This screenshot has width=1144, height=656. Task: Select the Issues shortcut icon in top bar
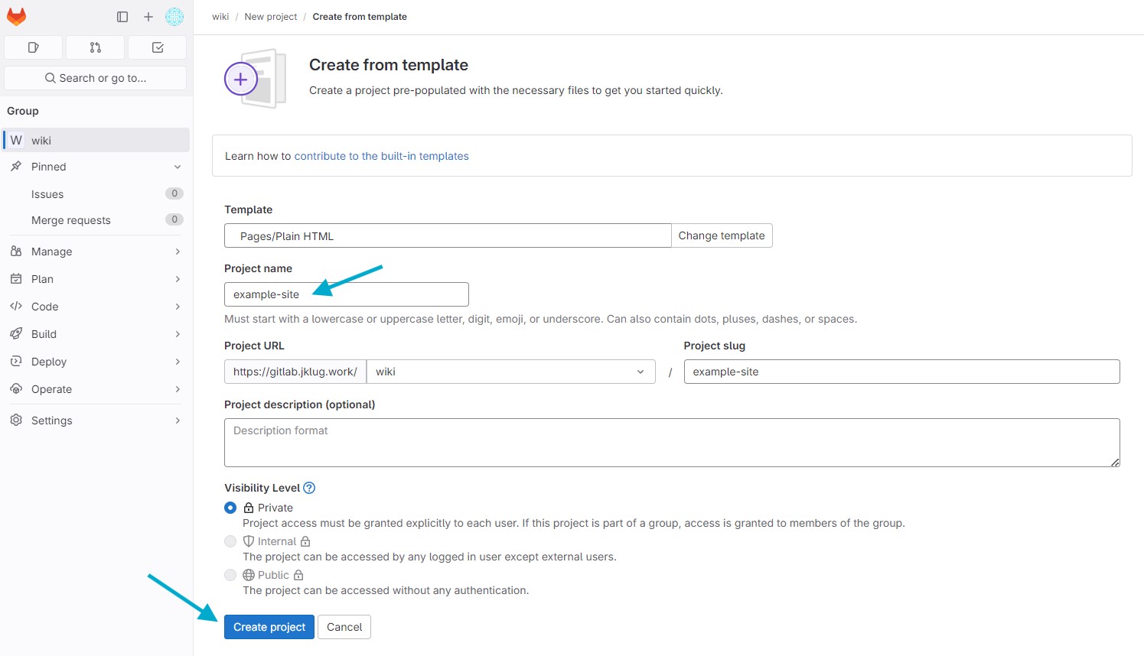click(x=33, y=47)
